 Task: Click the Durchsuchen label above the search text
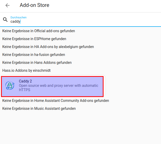pos(18,17)
